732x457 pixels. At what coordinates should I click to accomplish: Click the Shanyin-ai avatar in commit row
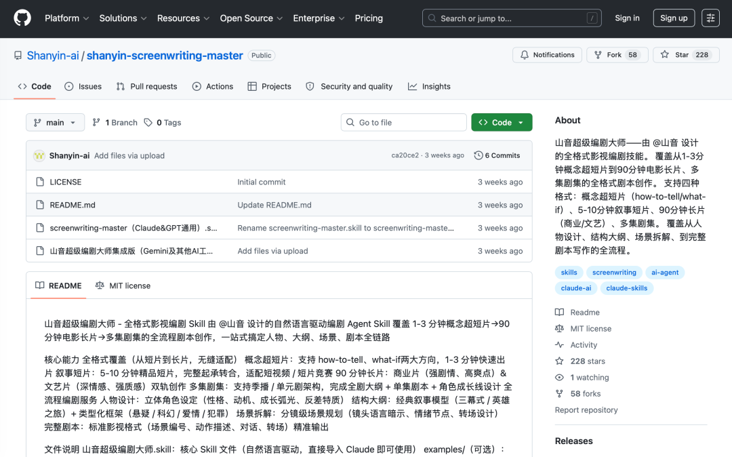(x=39, y=155)
